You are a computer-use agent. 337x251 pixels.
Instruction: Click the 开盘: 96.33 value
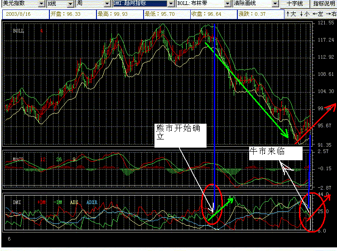[73, 14]
